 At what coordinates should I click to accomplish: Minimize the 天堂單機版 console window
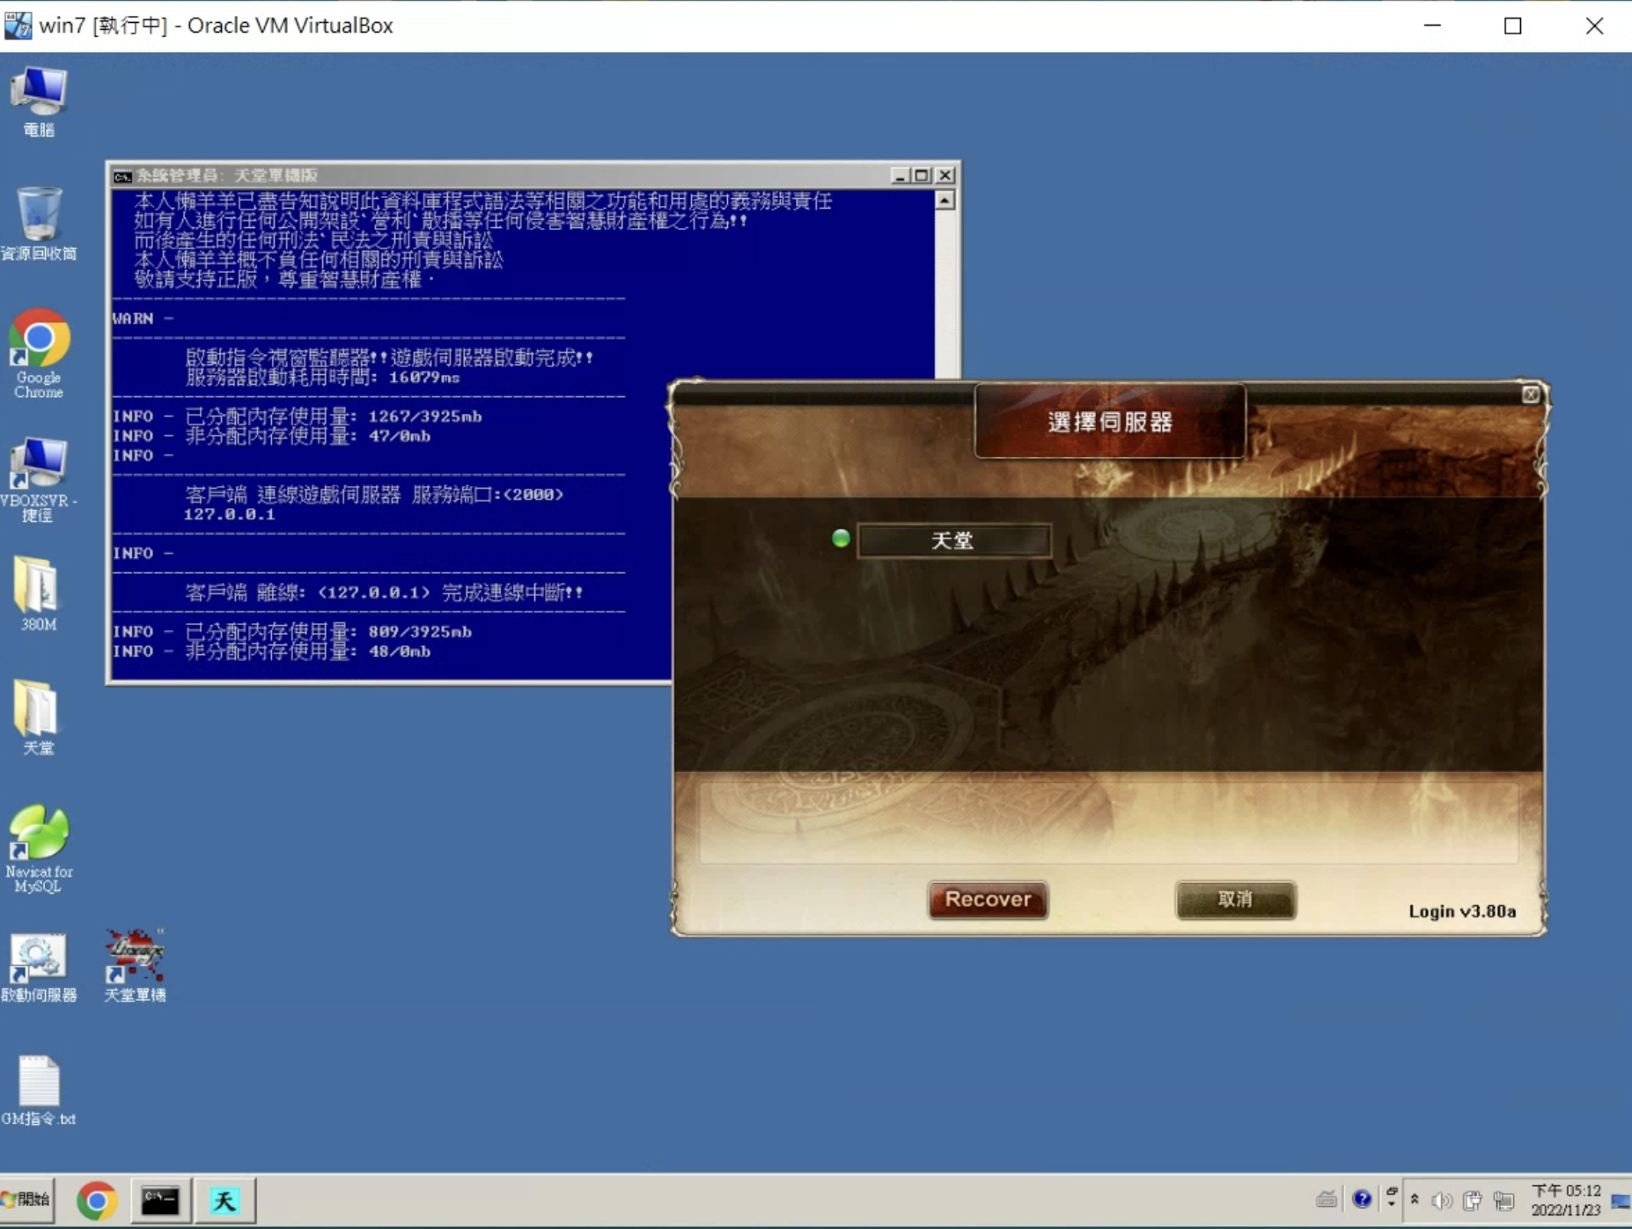coord(900,175)
